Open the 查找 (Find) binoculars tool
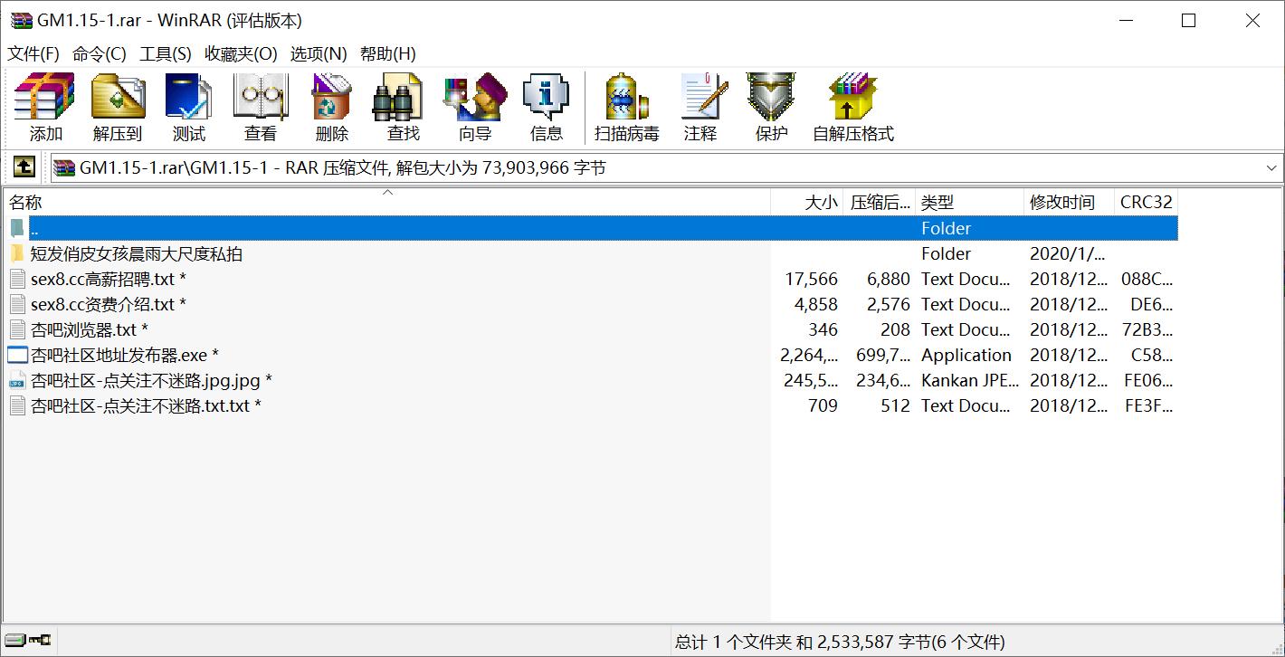 [x=398, y=97]
